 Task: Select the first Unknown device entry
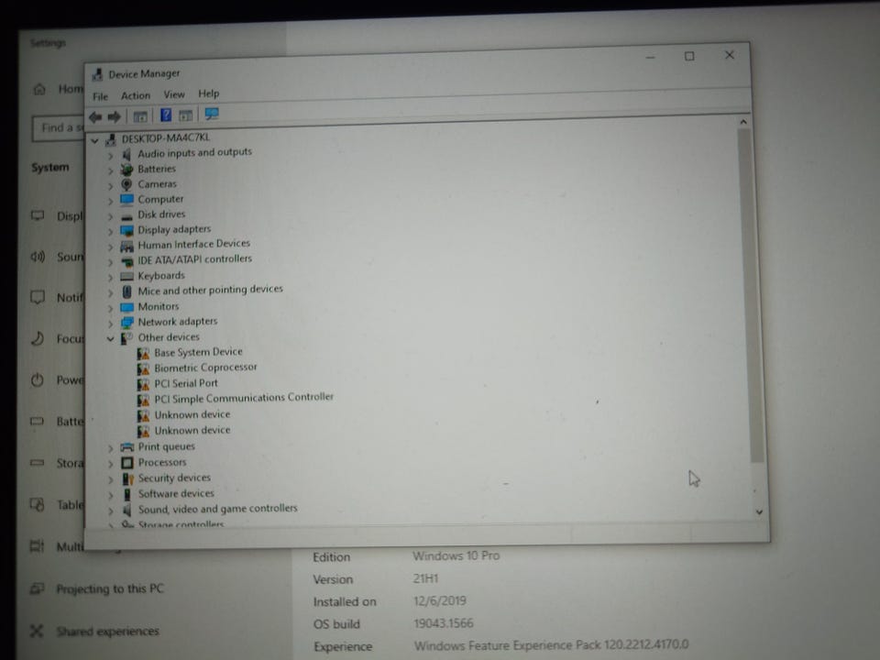click(x=192, y=414)
